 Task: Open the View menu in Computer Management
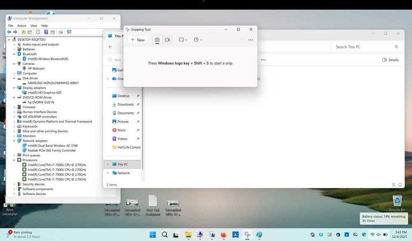point(34,25)
